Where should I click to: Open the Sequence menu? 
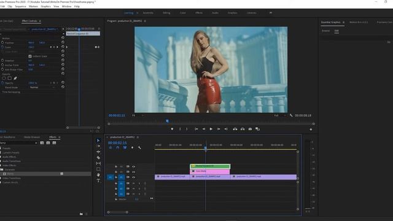(x=20, y=6)
